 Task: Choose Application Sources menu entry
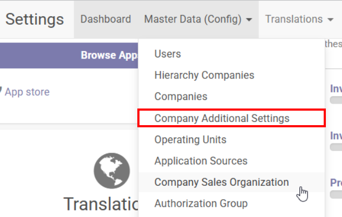(x=201, y=161)
